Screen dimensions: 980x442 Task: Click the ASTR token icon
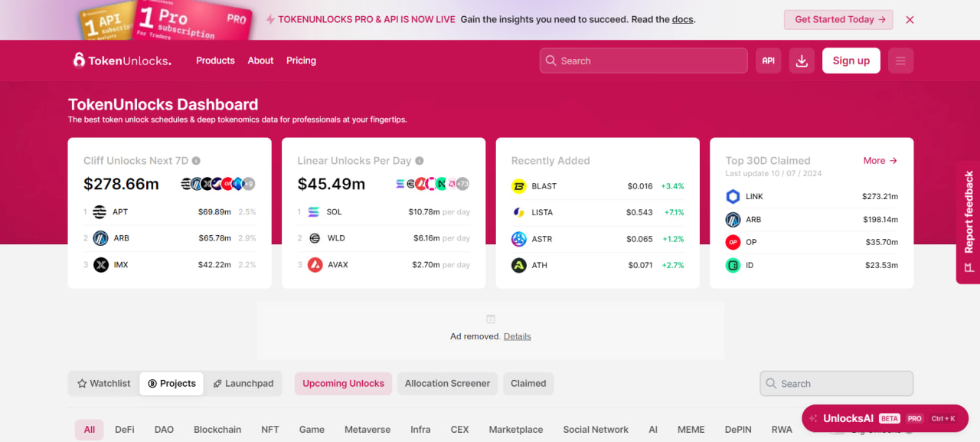point(519,239)
